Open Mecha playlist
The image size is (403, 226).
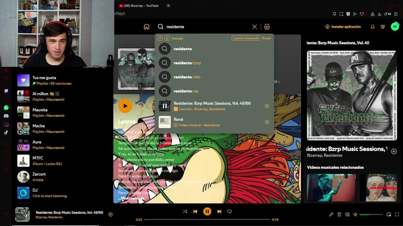[63, 128]
